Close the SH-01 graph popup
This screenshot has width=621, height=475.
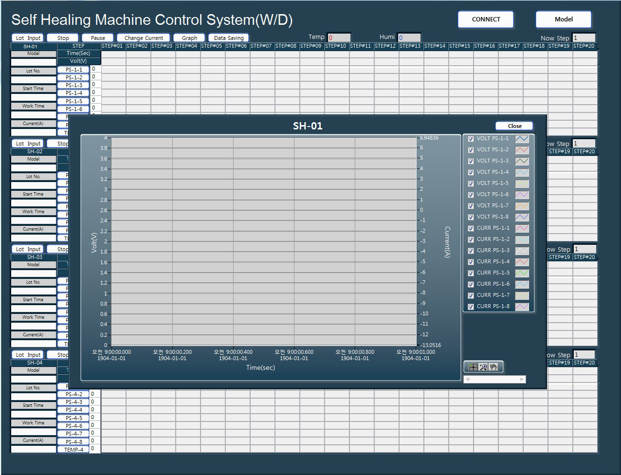pyautogui.click(x=514, y=126)
